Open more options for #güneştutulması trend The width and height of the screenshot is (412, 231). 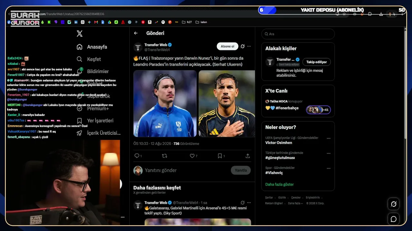pyautogui.click(x=329, y=153)
